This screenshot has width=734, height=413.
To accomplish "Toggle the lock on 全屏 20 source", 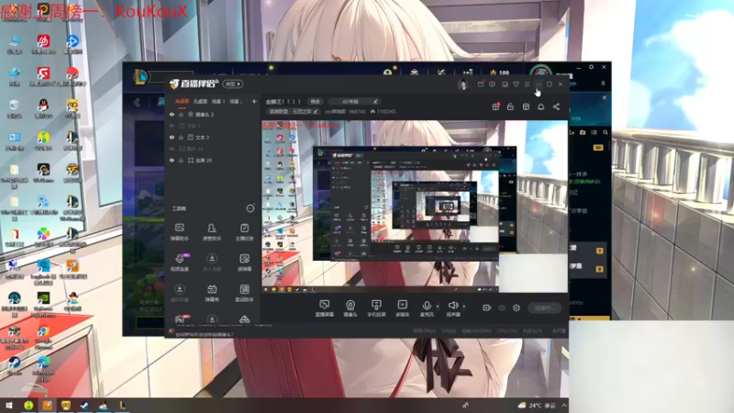I will pos(181,160).
